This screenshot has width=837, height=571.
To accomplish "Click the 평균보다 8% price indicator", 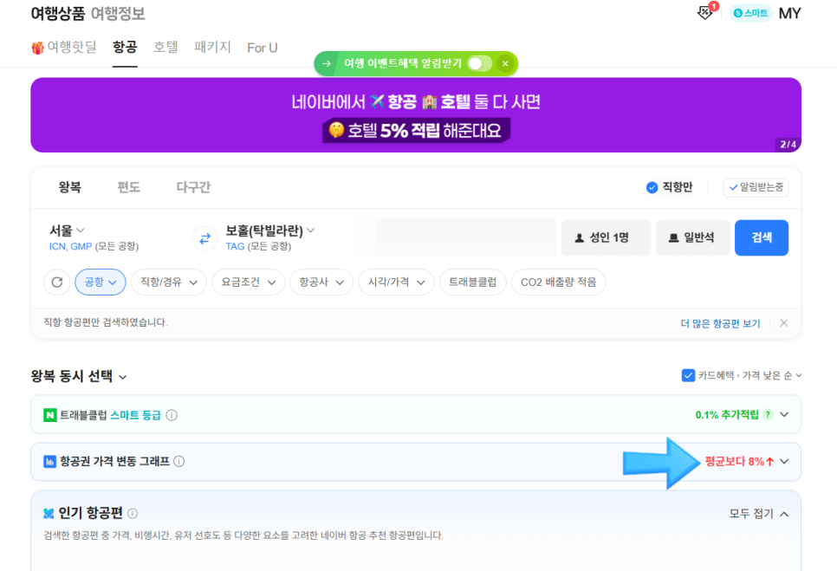I will point(739,461).
